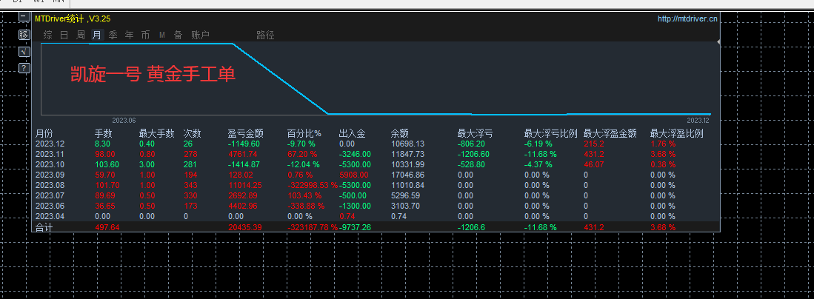814x299 pixels.
Task: Click the max floating profit 215.2
Action: click(x=594, y=144)
